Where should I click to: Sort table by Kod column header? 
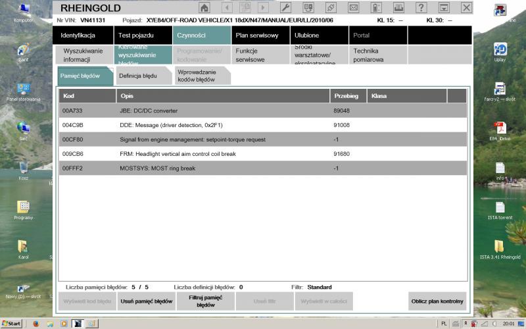coord(87,95)
